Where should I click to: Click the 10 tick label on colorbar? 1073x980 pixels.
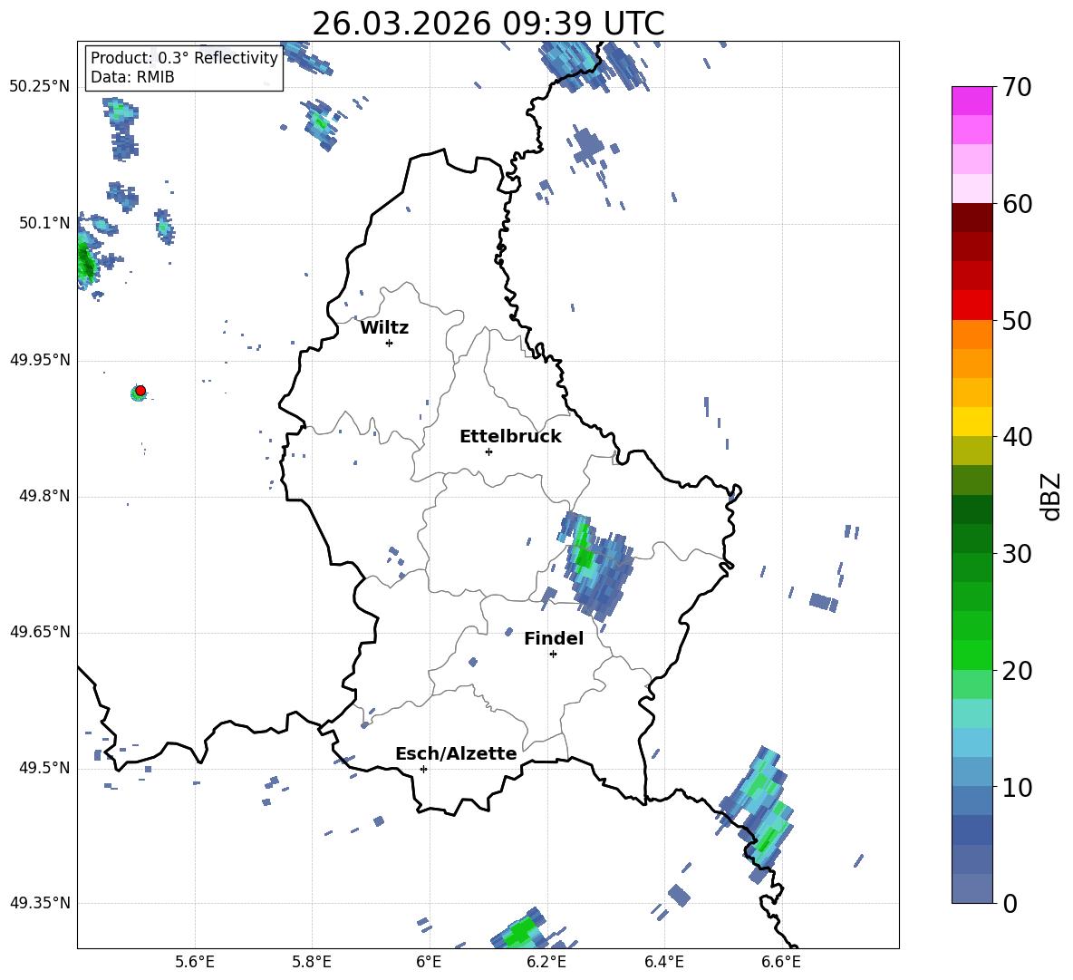[1017, 787]
